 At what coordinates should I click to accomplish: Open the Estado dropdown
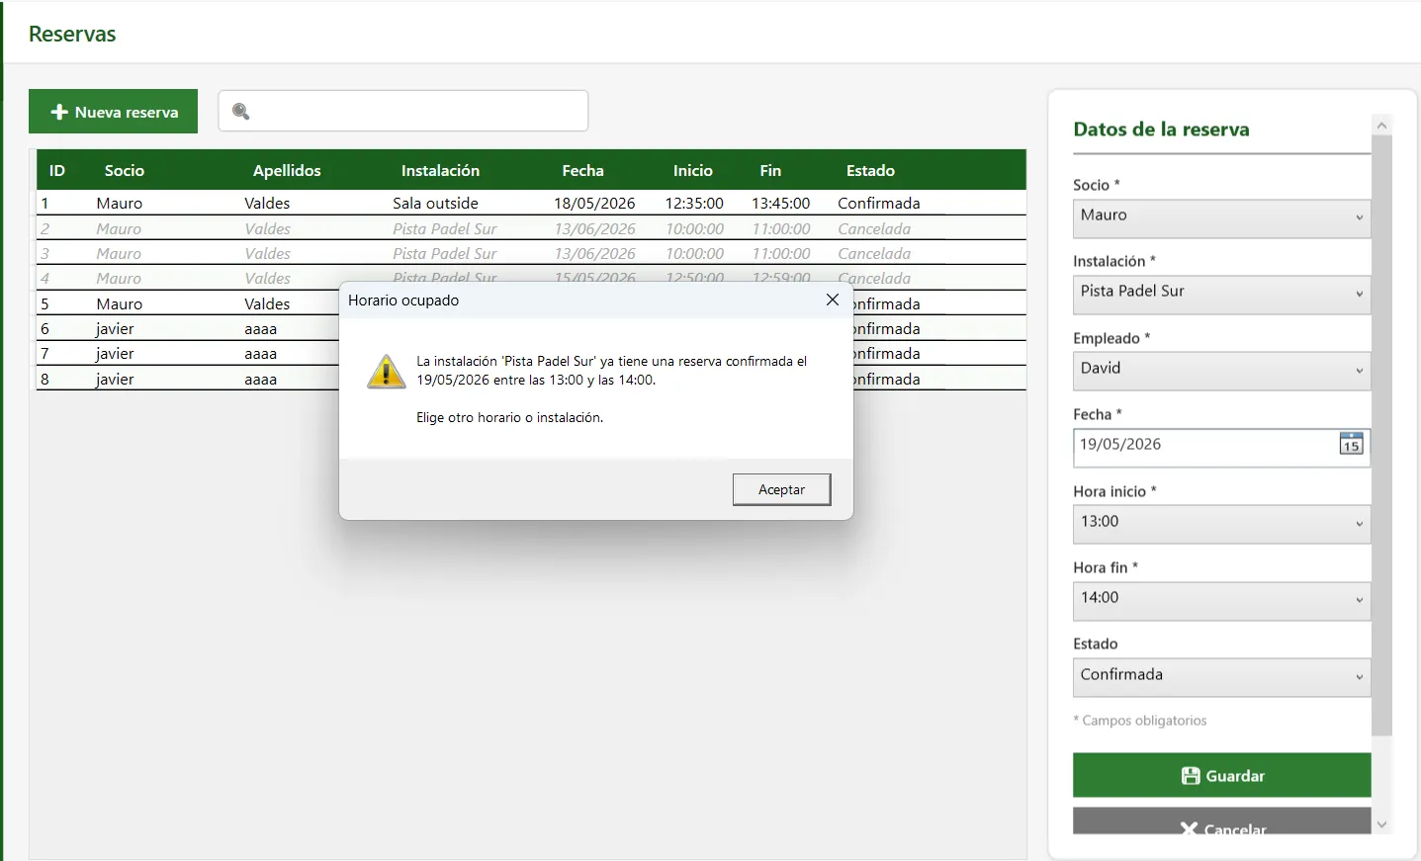click(1221, 677)
